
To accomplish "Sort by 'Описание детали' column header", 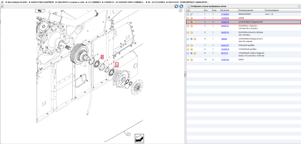I will coord(251,10).
